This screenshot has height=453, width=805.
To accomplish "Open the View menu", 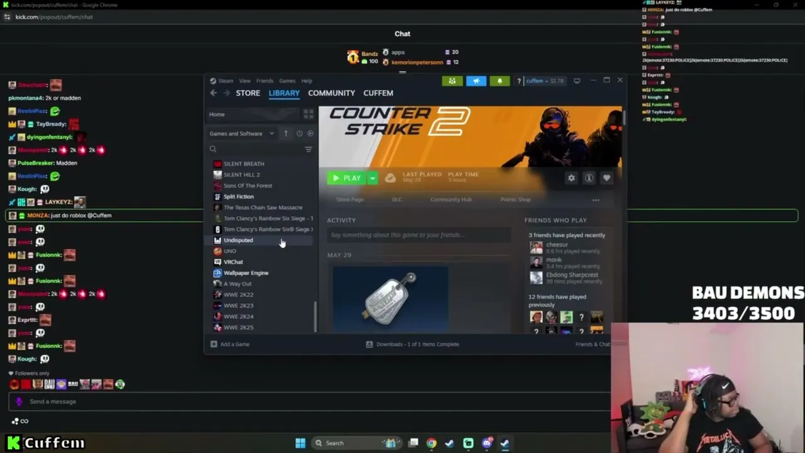I will pos(245,81).
